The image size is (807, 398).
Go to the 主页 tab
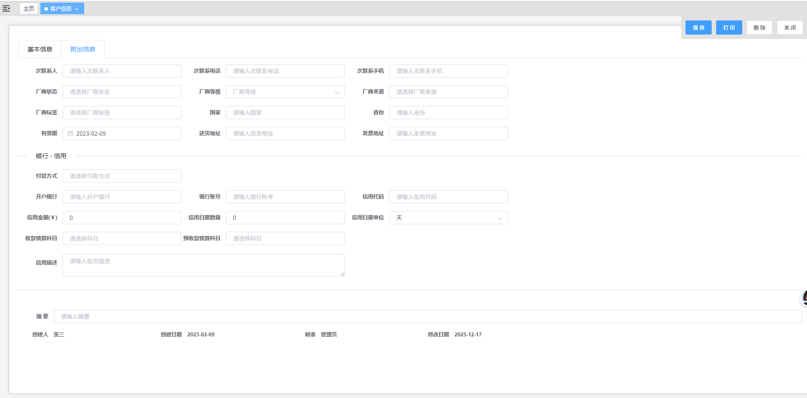29,8
